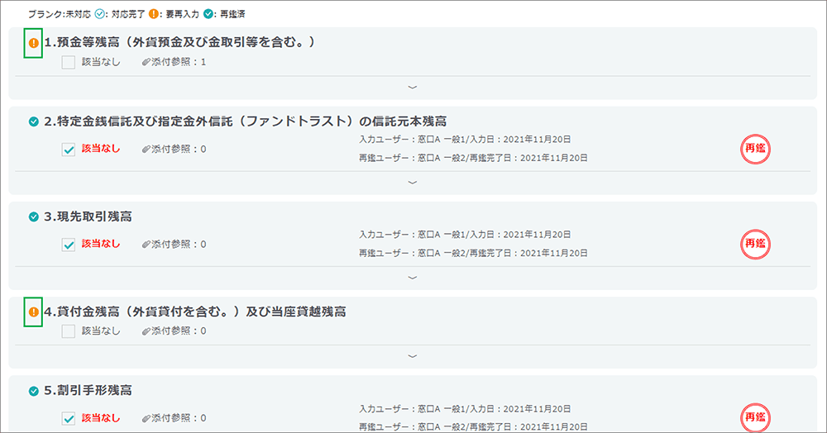Screen dimensions: 827x433
Task: Click orange warning icon beside item 1 預金等残高
Action: 33,42
